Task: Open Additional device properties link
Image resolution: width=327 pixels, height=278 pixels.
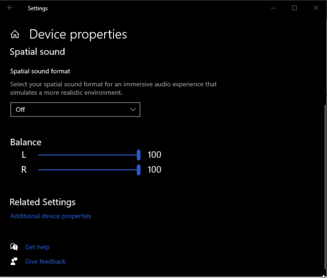Action: coord(50,216)
